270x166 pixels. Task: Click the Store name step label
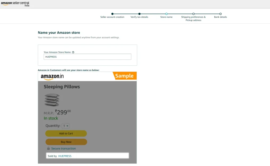(x=166, y=17)
